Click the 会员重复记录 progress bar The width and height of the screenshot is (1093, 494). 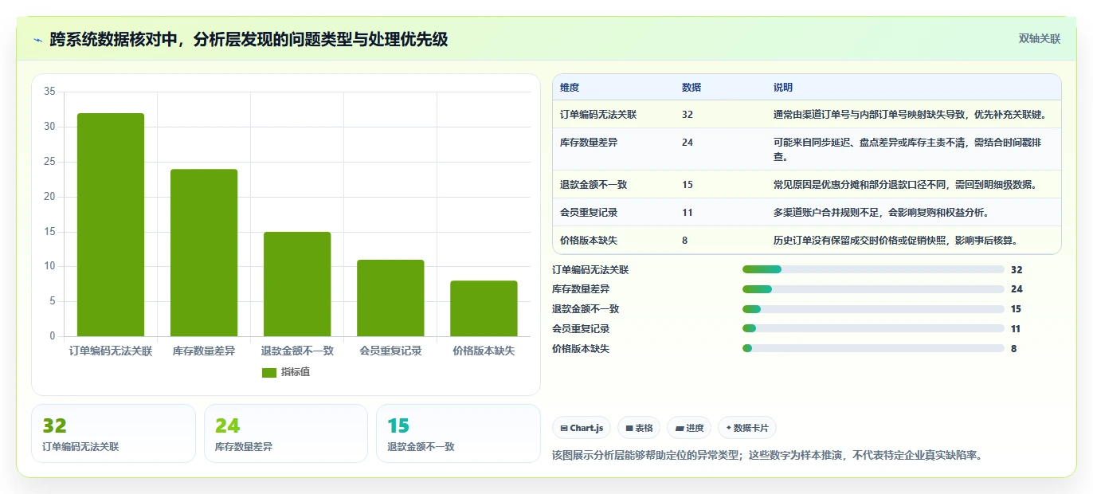pyautogui.click(x=873, y=328)
